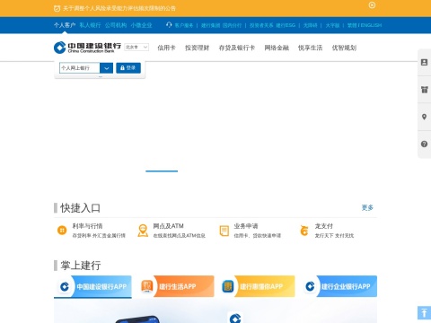
Task: Click the 个人网上银行 selection field
Action: click(80, 68)
